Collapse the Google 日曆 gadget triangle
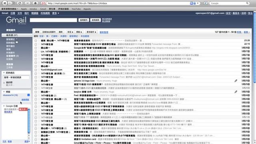 [4, 106]
